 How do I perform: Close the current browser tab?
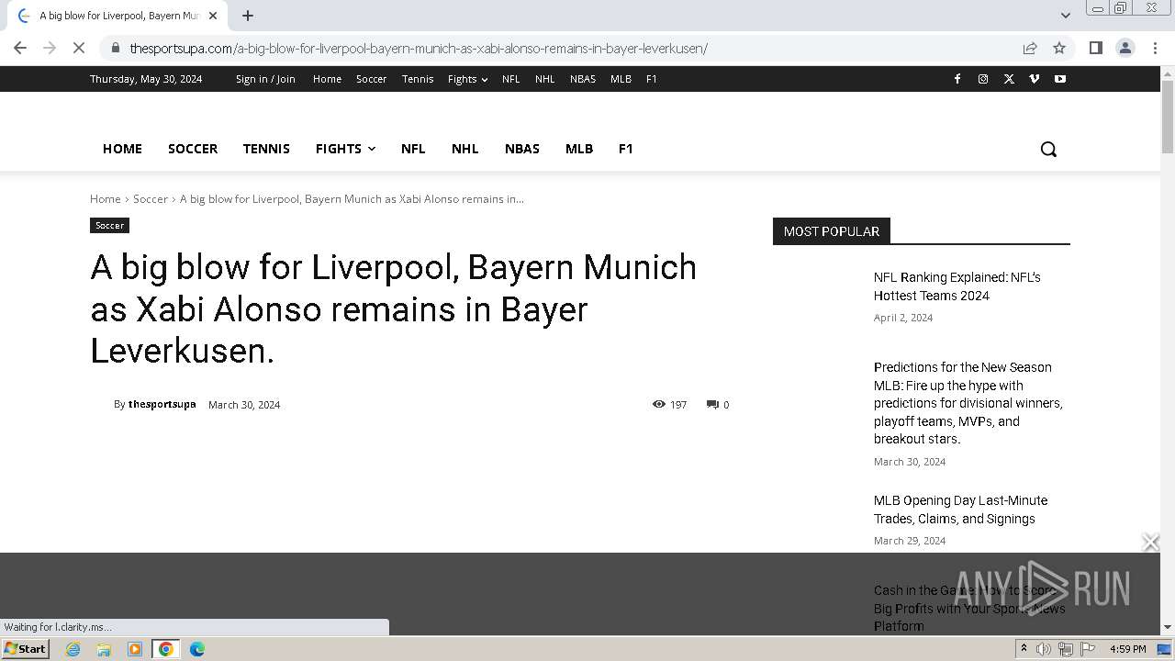213,16
